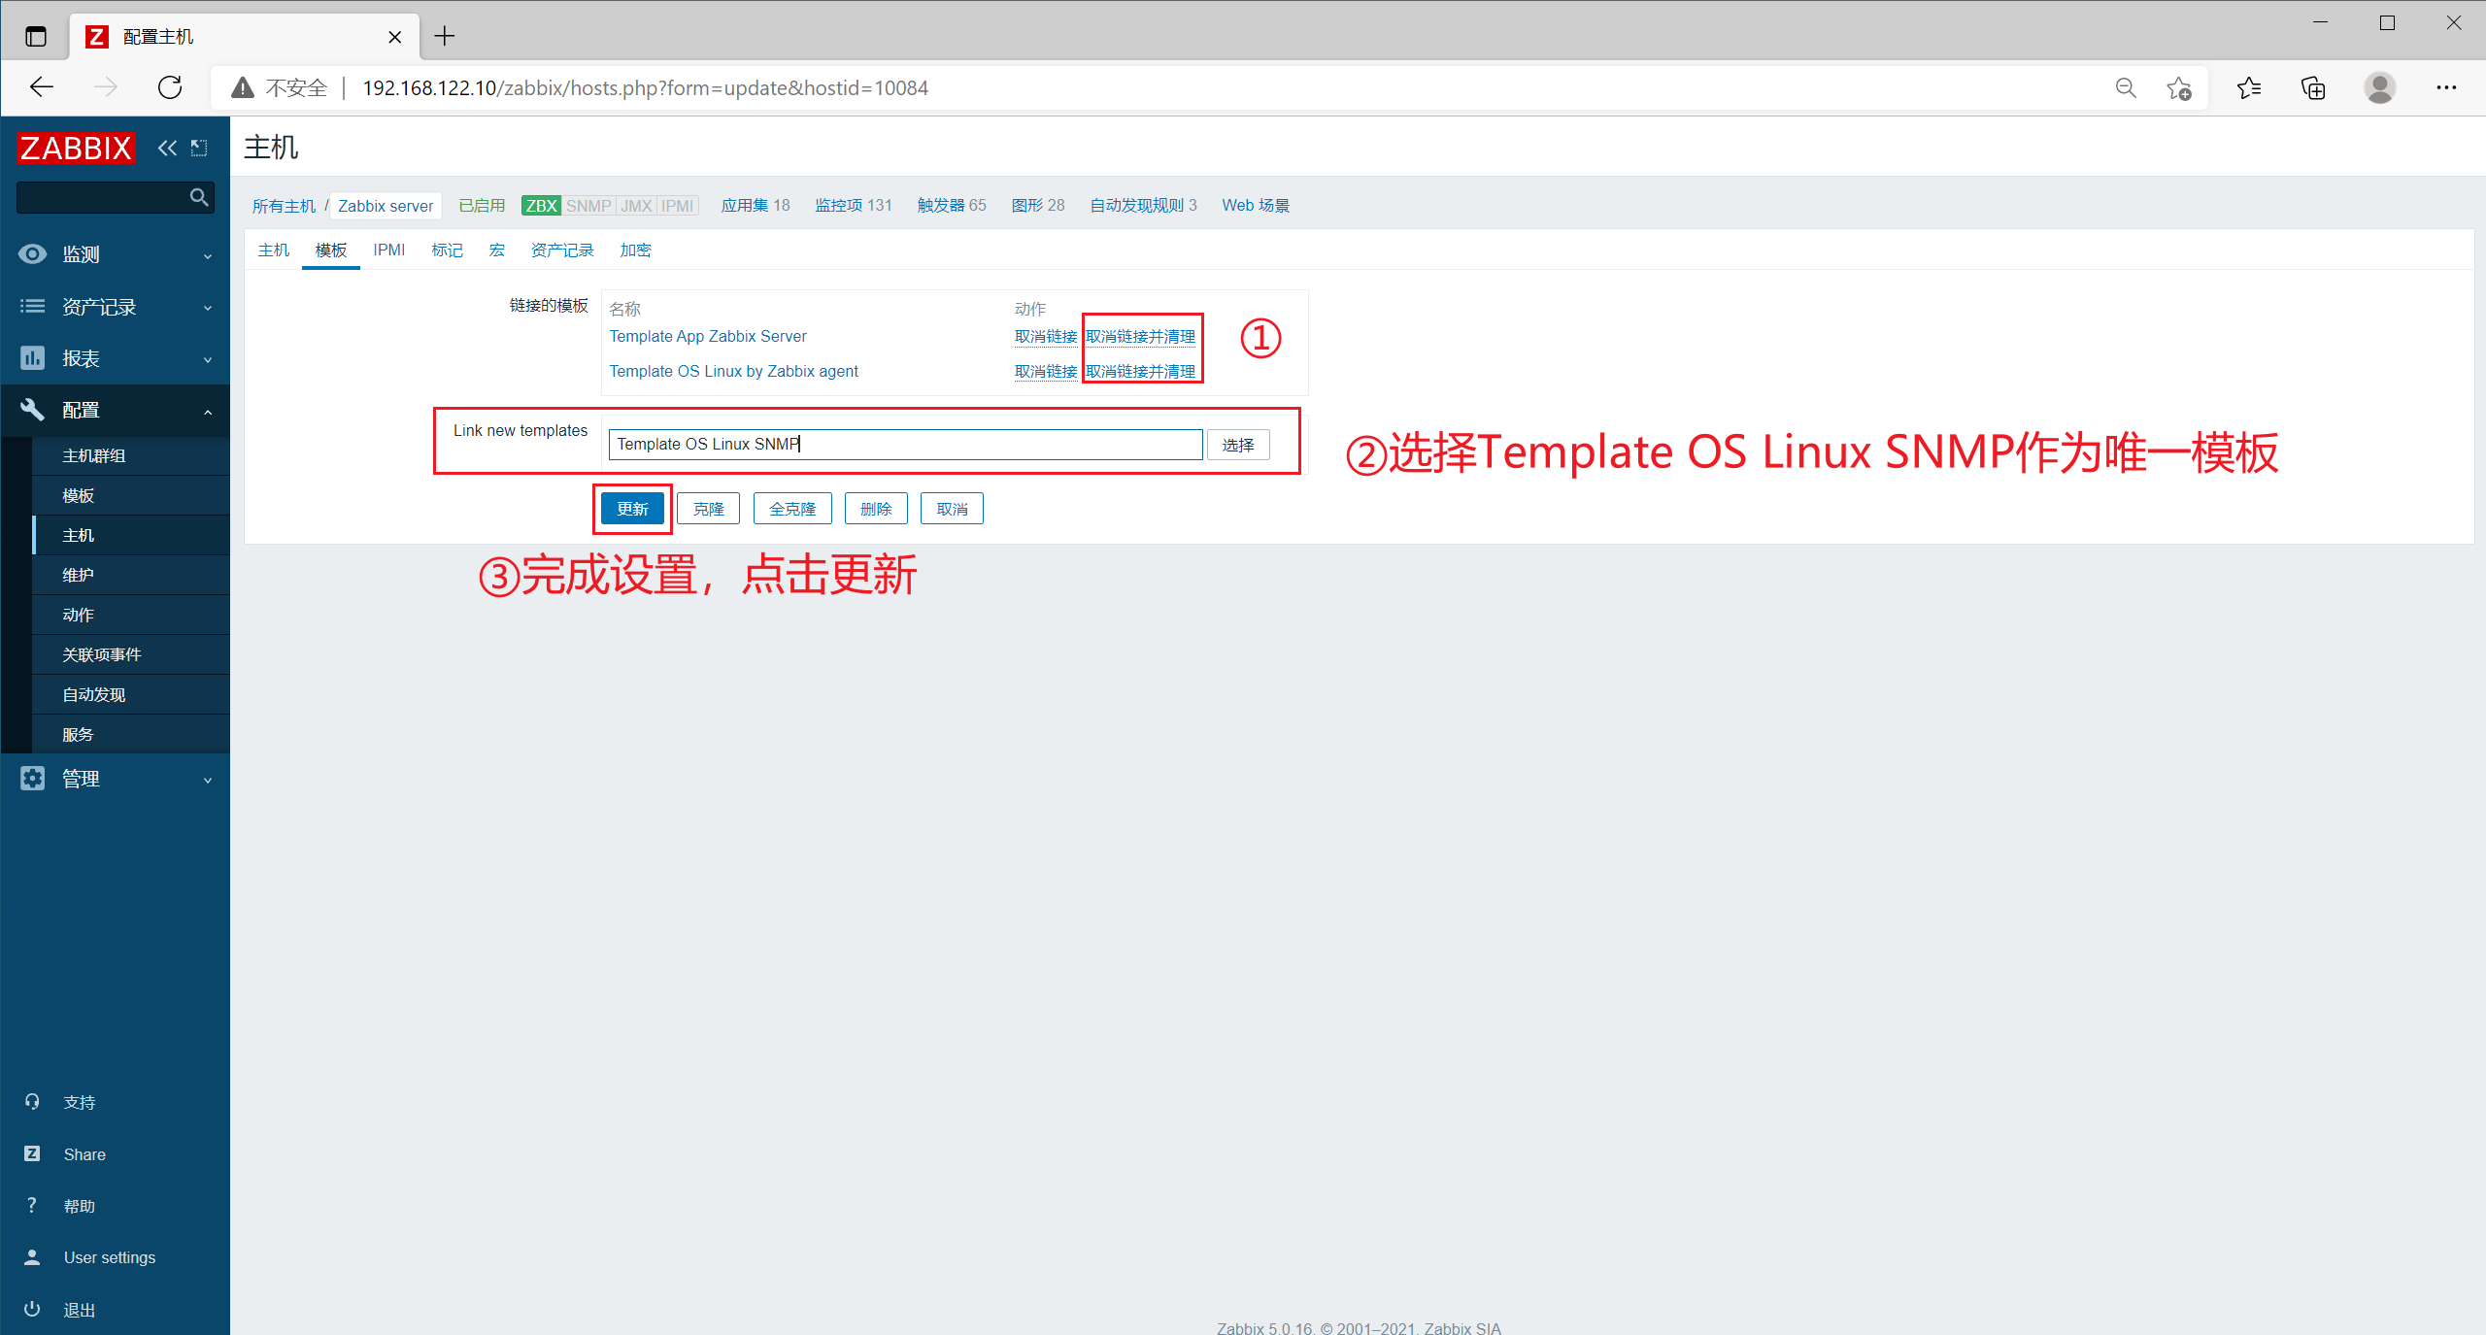Click 取消链接并清理 for Template OS Linux
The width and height of the screenshot is (2486, 1335).
pyautogui.click(x=1140, y=371)
